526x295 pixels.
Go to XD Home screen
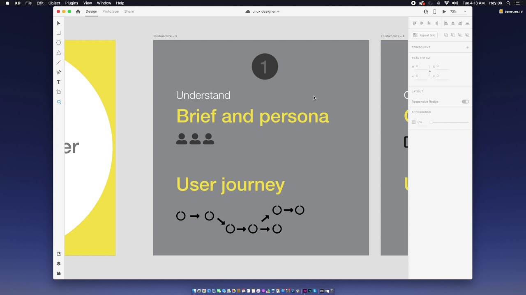click(78, 11)
